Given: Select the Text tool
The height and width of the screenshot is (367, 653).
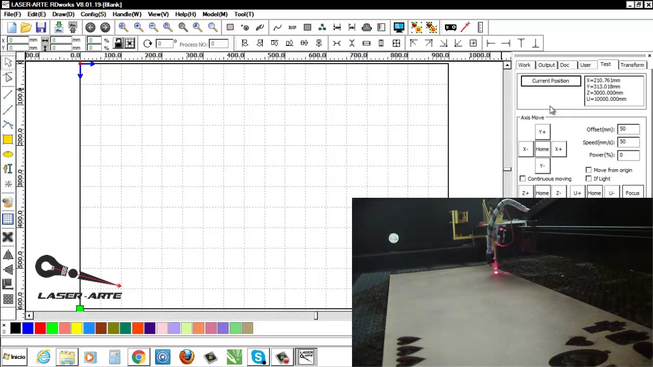Looking at the screenshot, I should (x=8, y=169).
